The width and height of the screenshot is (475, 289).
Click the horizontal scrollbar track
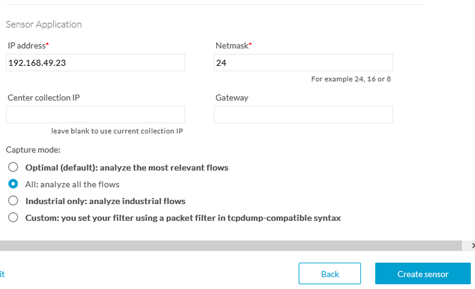pyautogui.click(x=230, y=245)
